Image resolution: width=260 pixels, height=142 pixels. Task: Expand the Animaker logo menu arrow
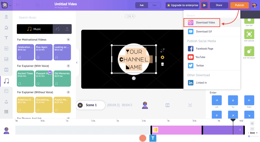pyautogui.click(x=10, y=6)
